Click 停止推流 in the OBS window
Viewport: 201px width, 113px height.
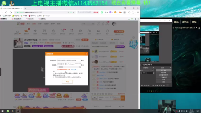click(x=164, y=70)
